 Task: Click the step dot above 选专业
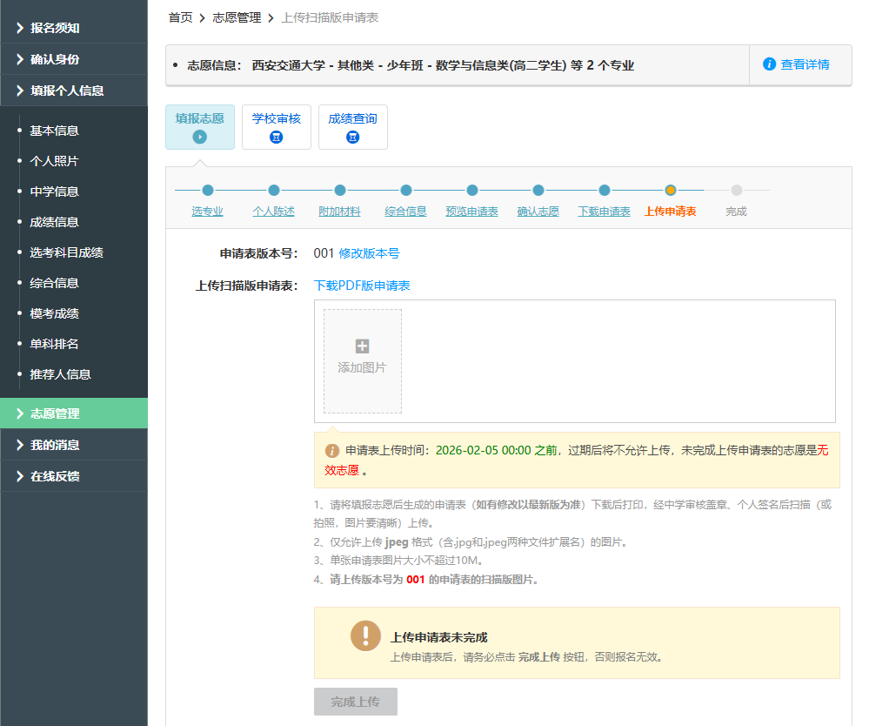tap(207, 190)
